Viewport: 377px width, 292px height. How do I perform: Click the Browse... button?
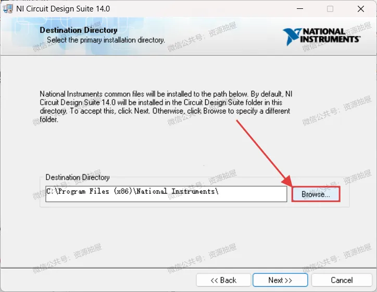316,194
